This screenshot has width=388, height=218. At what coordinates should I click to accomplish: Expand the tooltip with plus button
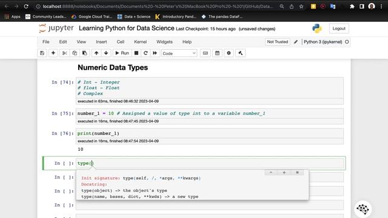tap(284, 172)
